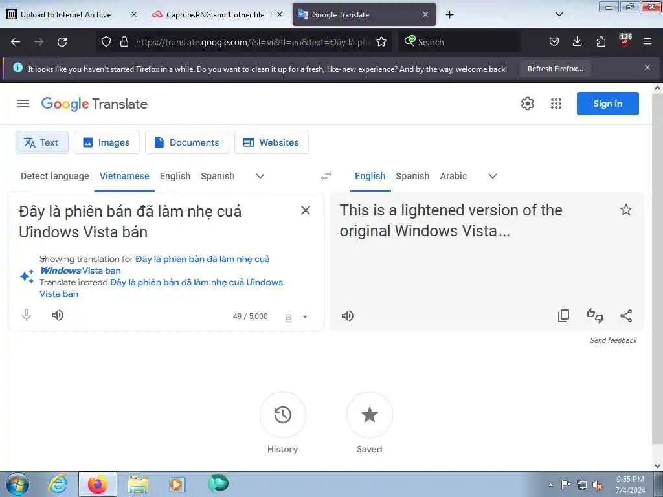This screenshot has width=663, height=497.
Task: Switch to Capture.PNG file tab
Action: [x=216, y=15]
